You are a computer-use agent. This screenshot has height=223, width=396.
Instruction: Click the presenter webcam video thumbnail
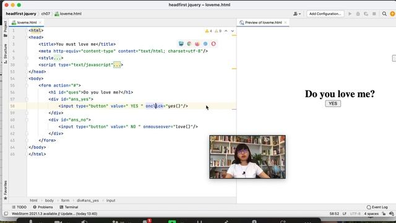click(247, 157)
